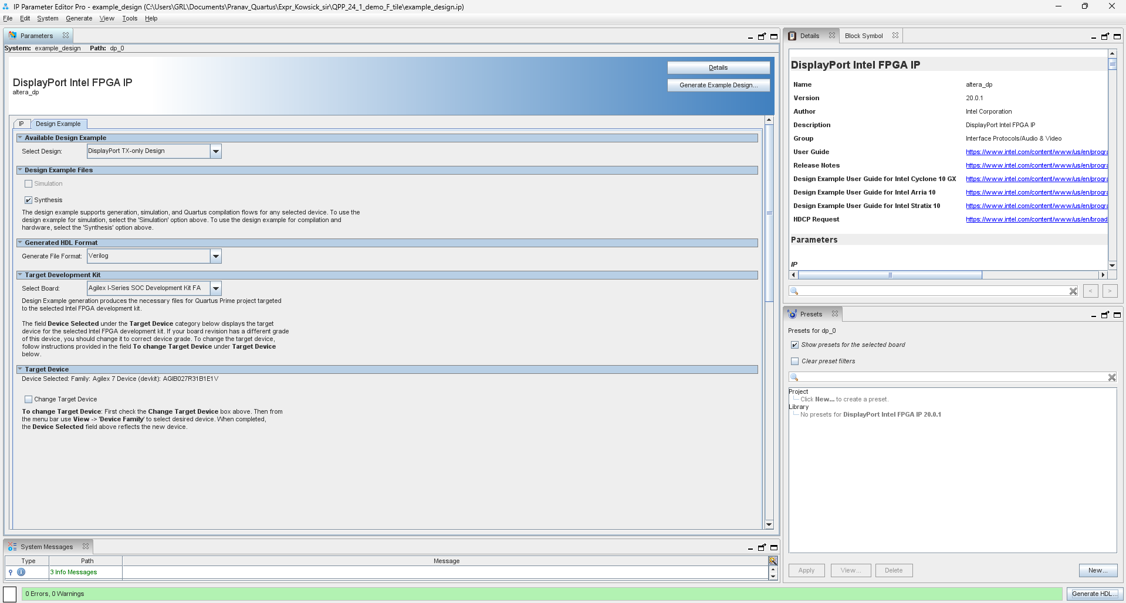Click the previous search result arrow in Details
Viewport: 1126px width, 603px height.
click(x=1091, y=291)
